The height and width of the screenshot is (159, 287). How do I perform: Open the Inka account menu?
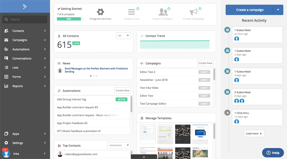pos(25,154)
